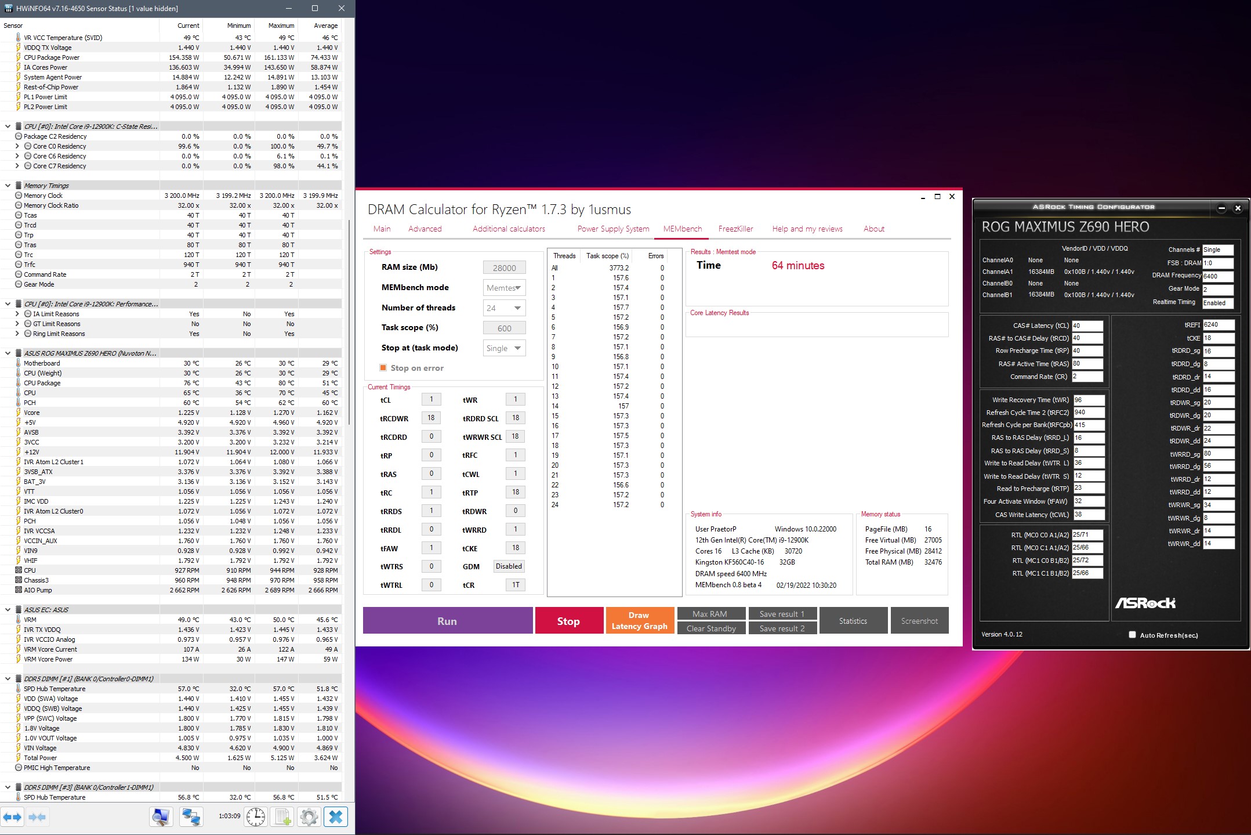Toggle the Stop on error checkbox
Image resolution: width=1251 pixels, height=835 pixels.
pyautogui.click(x=383, y=368)
